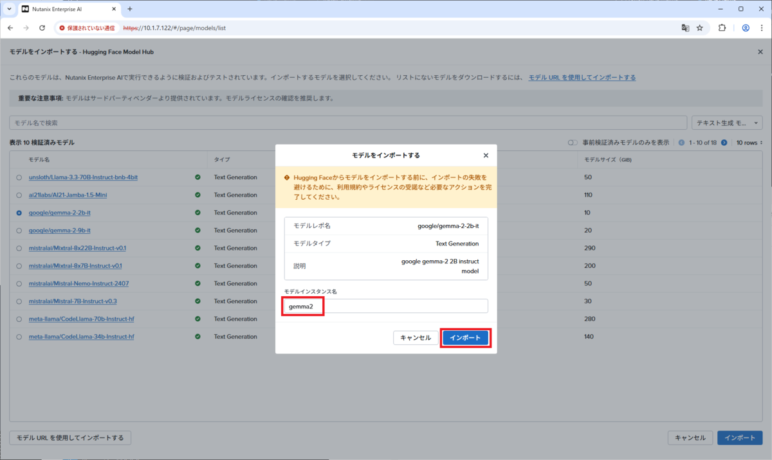772x460 pixels.
Task: Click the address bar URL
Action: (174, 28)
